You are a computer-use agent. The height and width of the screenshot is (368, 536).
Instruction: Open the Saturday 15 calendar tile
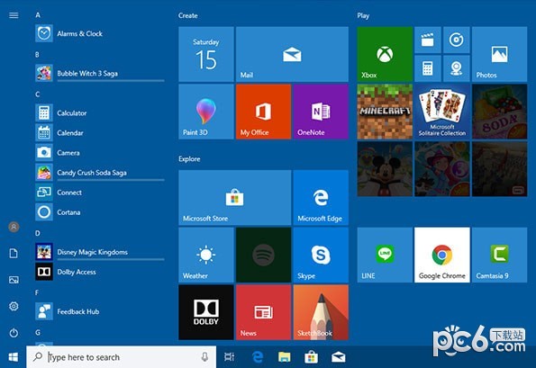pyautogui.click(x=206, y=54)
